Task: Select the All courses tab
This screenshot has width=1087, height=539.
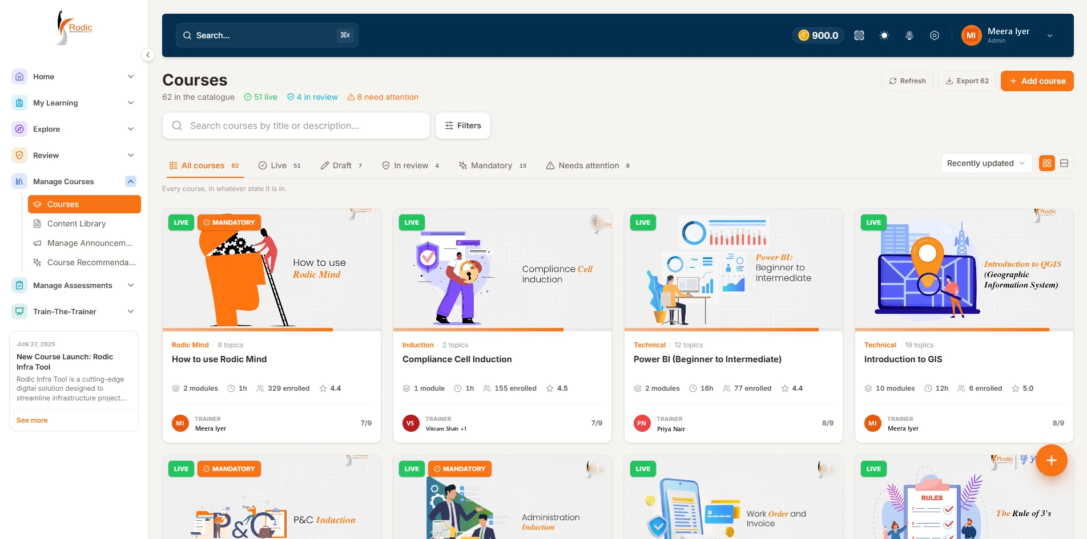Action: click(x=204, y=165)
